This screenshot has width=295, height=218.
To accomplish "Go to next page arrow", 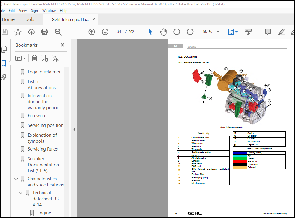I will point(105,32).
